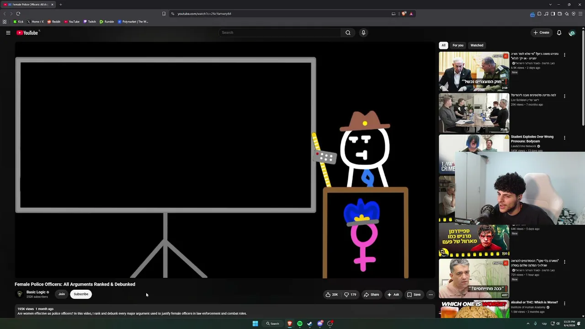Toggle the browser sidebar panel

(x=553, y=14)
